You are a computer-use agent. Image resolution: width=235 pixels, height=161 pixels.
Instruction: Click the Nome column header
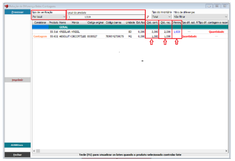[x=65, y=23]
